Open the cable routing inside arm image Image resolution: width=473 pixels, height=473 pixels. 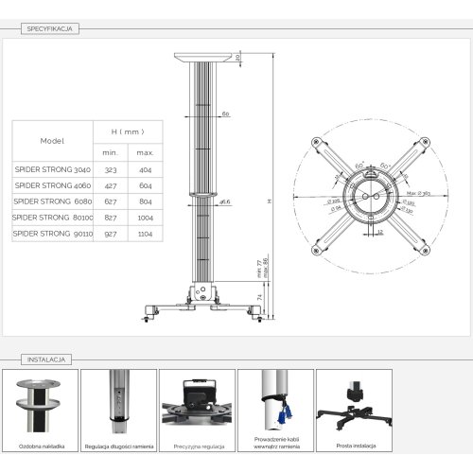(276, 411)
